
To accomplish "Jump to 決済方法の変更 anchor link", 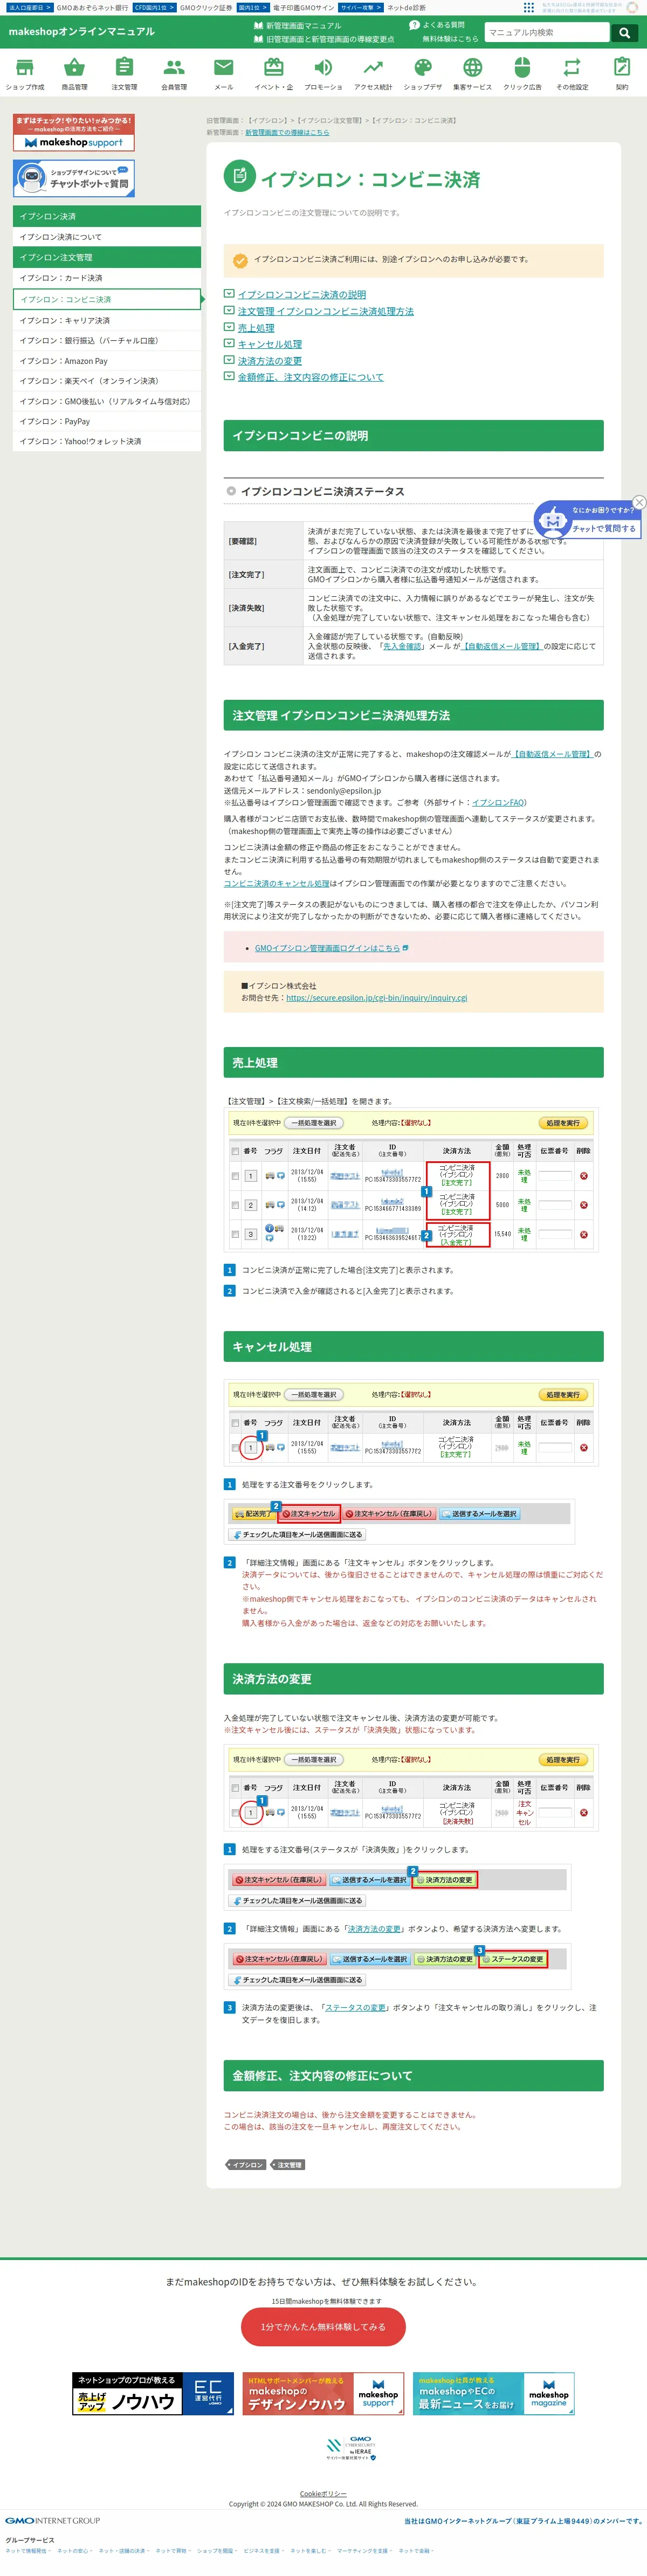I will [x=270, y=361].
